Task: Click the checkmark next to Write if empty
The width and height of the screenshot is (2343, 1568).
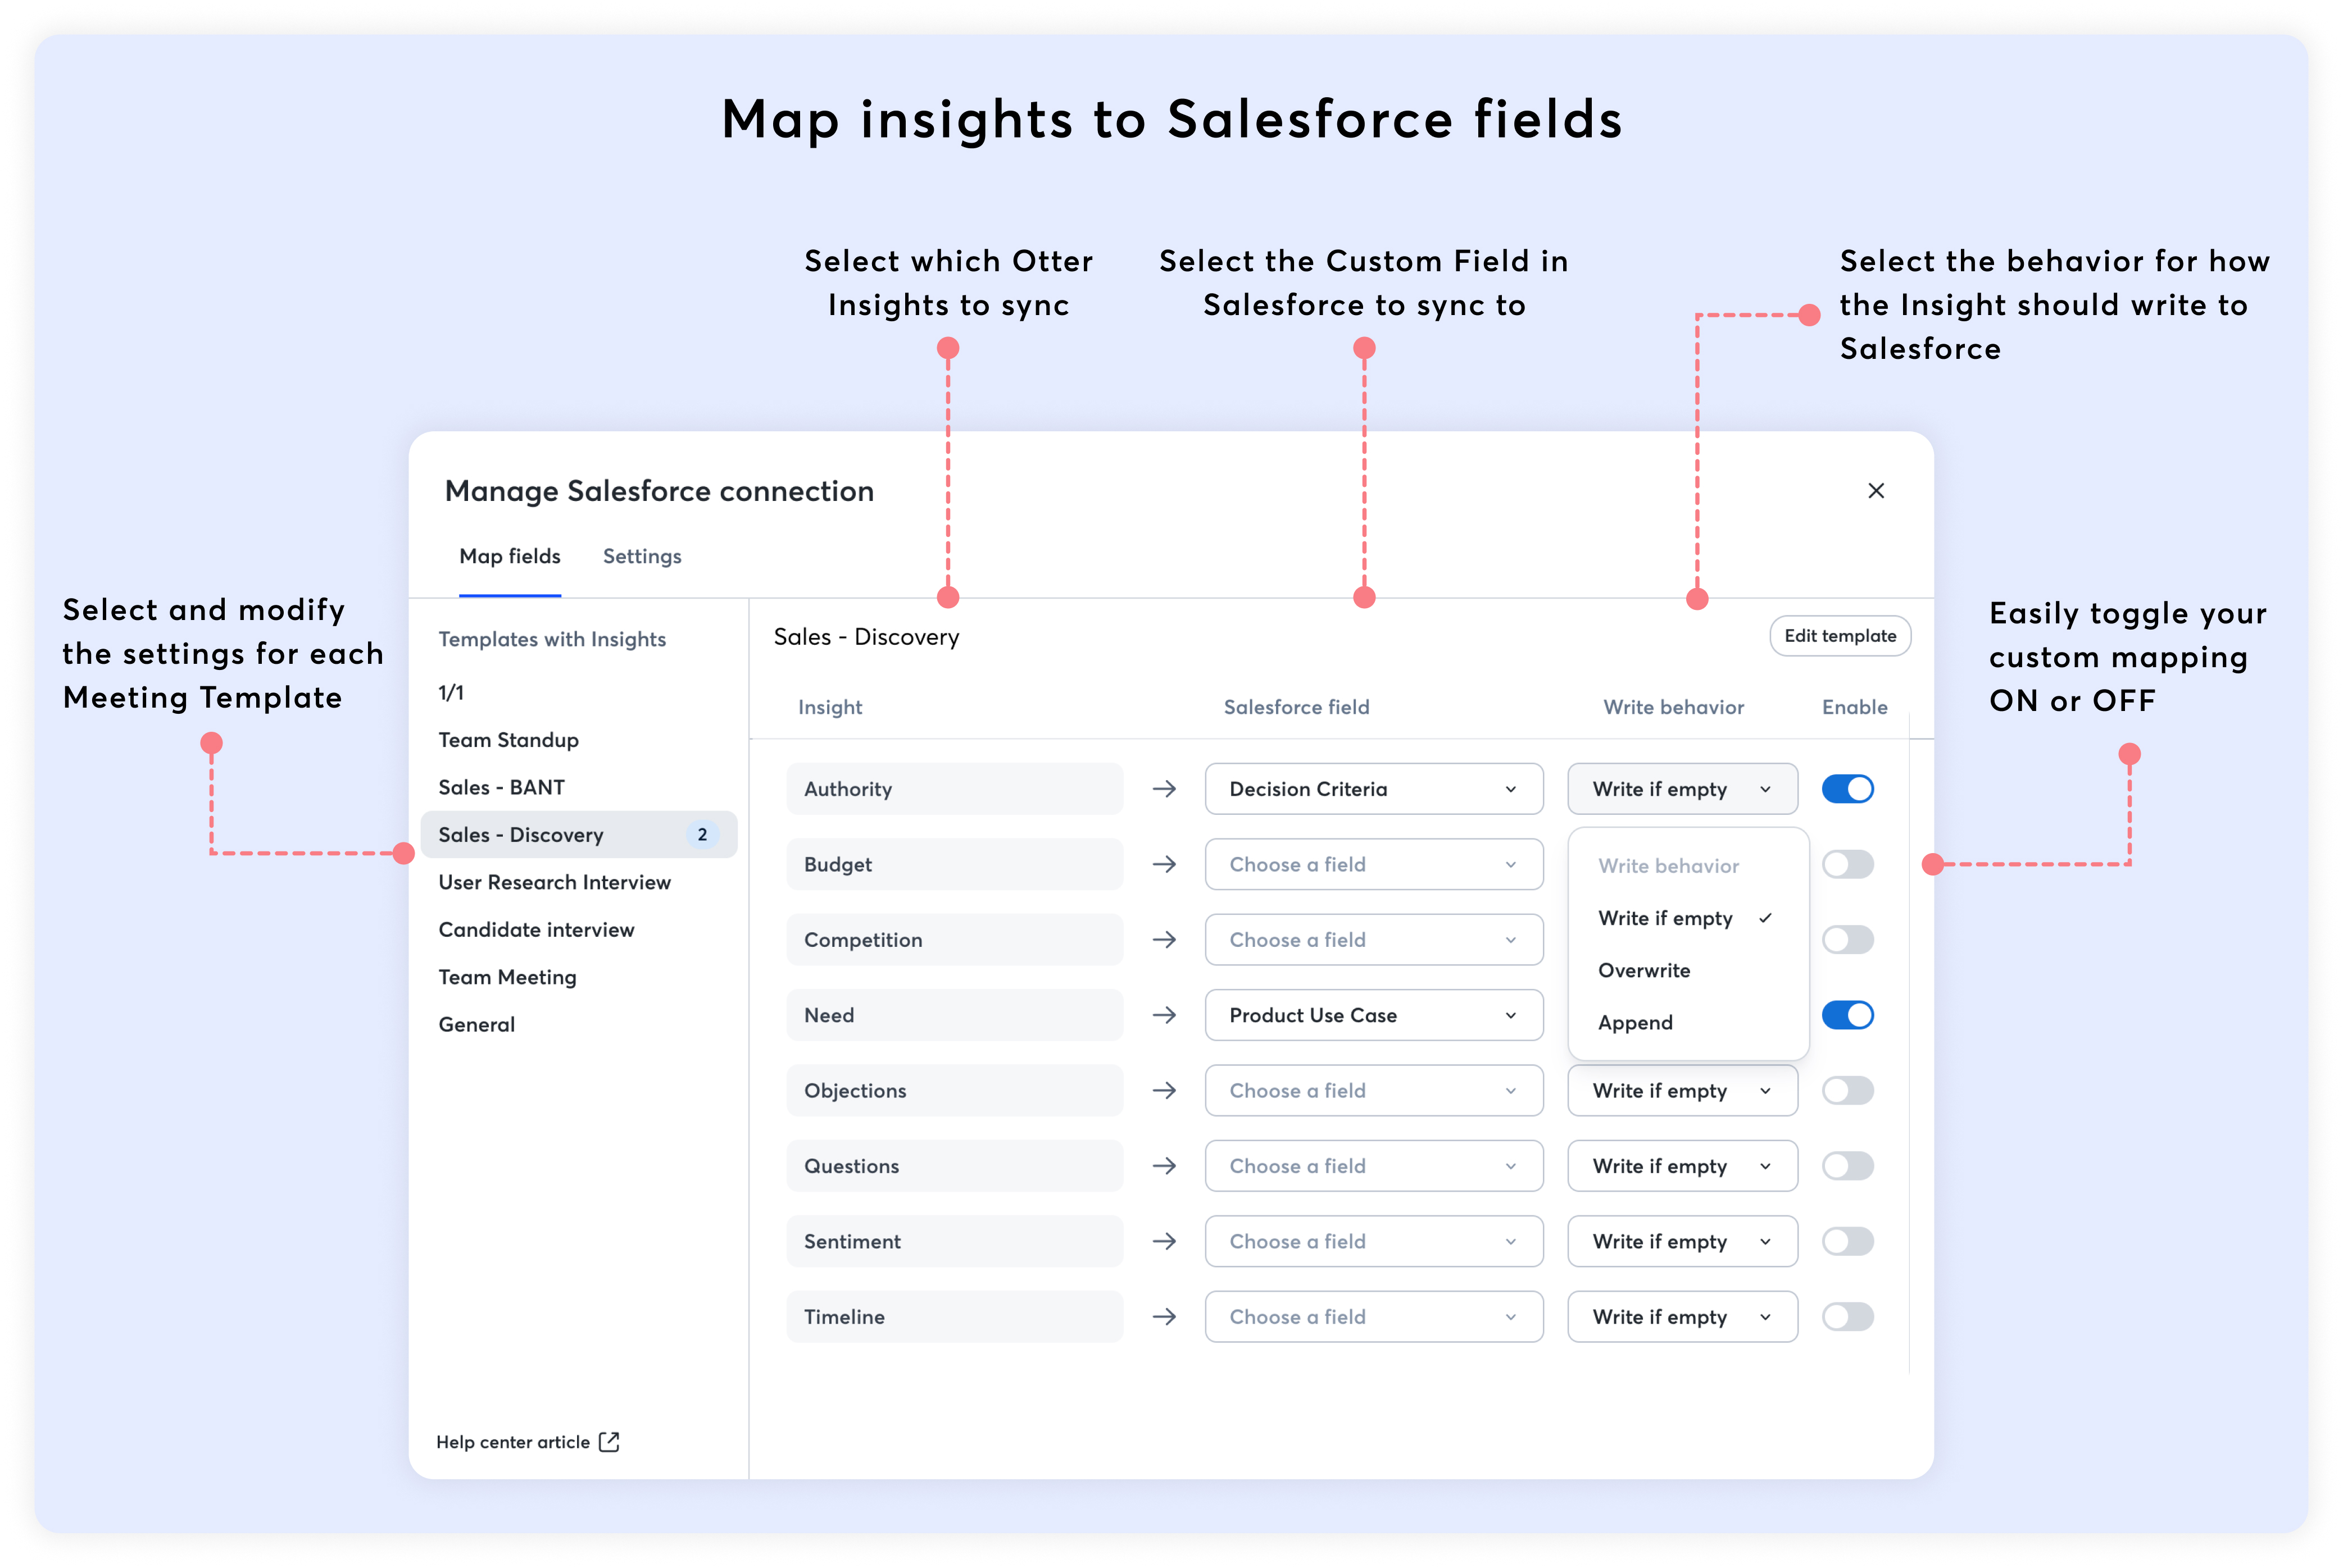Action: [1766, 918]
